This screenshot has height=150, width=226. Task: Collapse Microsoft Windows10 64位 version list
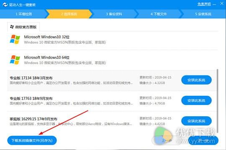[112, 60]
